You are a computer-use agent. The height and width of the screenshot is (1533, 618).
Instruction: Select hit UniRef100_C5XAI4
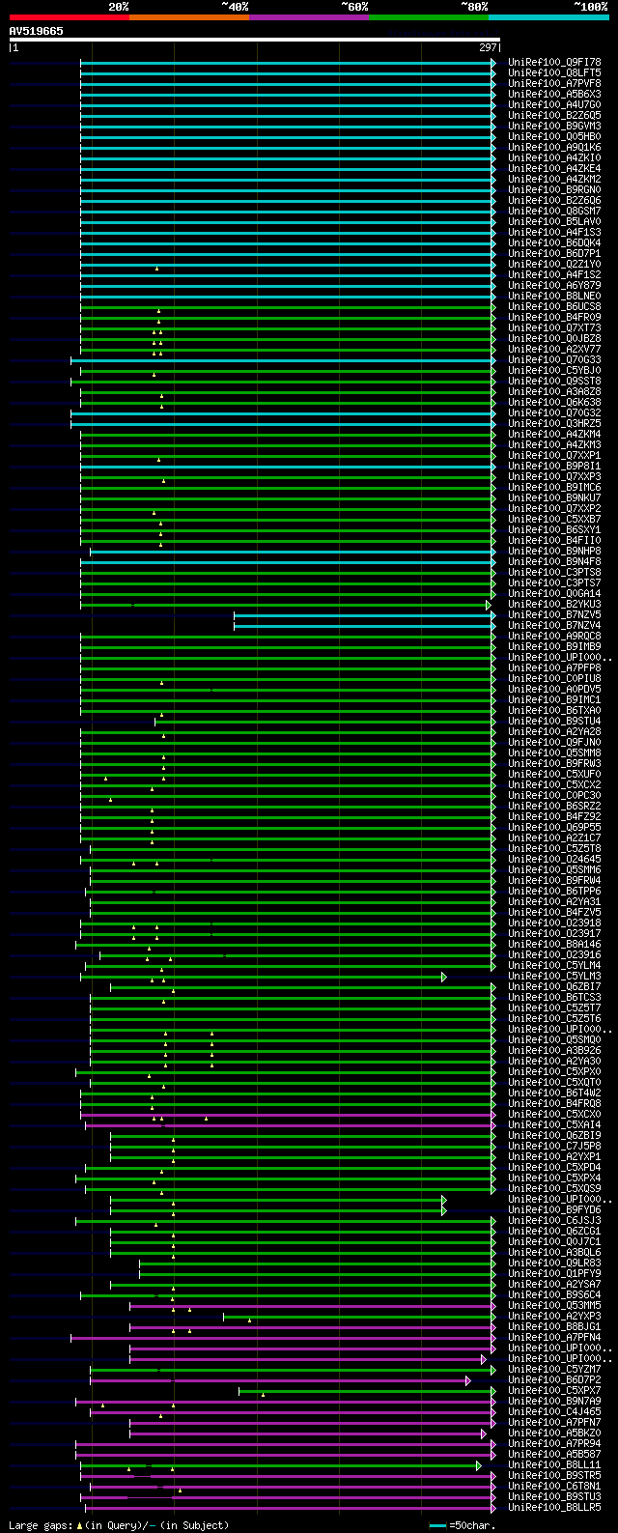point(554,1124)
